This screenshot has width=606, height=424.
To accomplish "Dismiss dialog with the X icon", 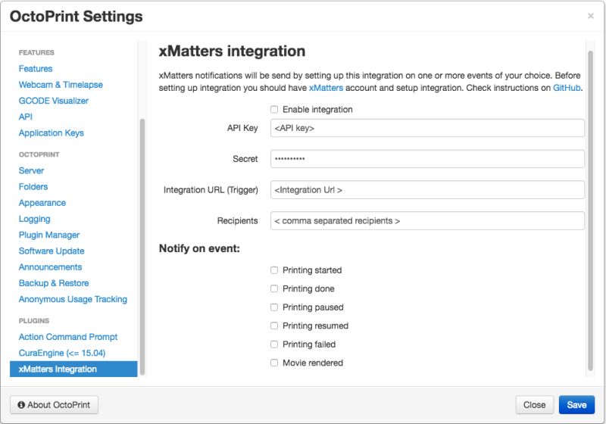I will tap(591, 16).
